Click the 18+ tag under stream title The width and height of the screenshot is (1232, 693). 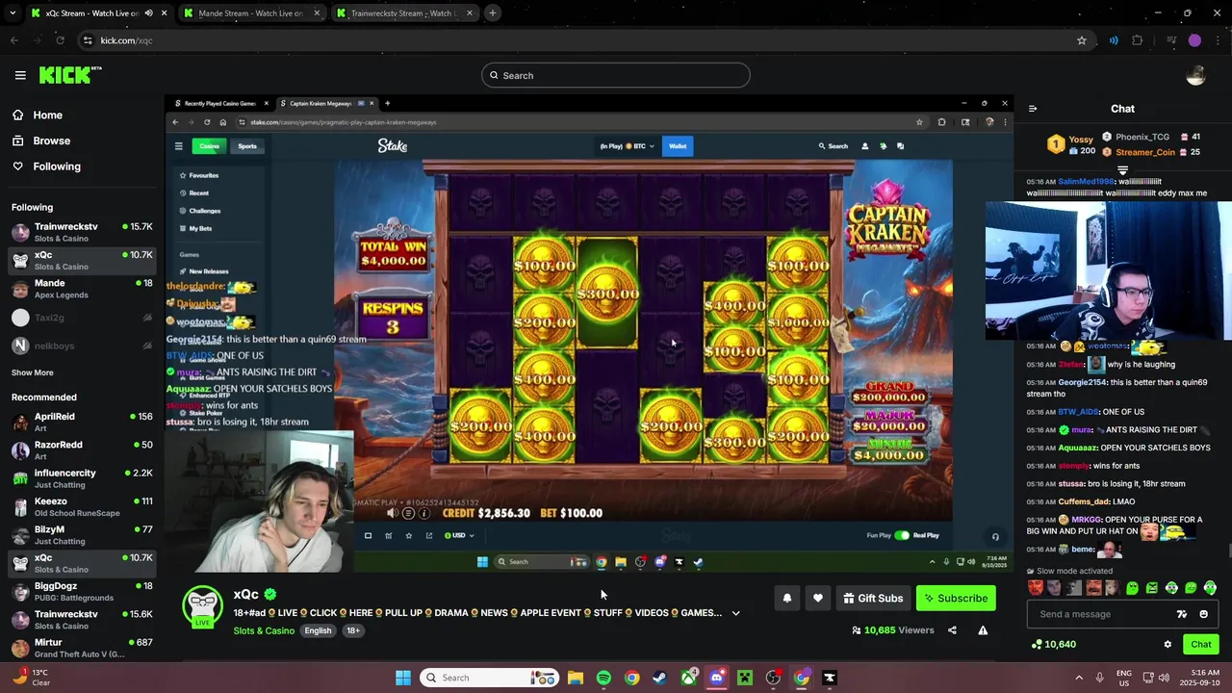pos(353,630)
